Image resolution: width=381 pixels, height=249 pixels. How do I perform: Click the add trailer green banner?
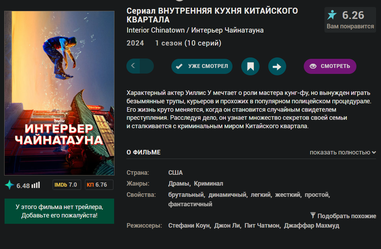click(59, 211)
